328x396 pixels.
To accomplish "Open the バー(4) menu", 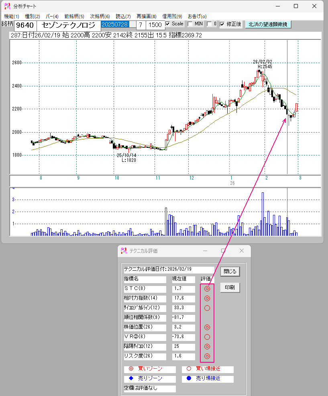I will (52, 16).
